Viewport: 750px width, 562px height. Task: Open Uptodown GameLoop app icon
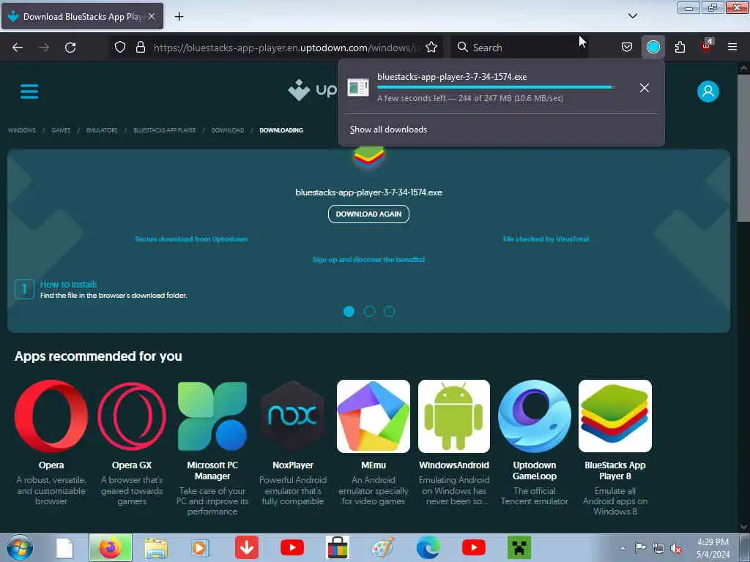point(534,416)
